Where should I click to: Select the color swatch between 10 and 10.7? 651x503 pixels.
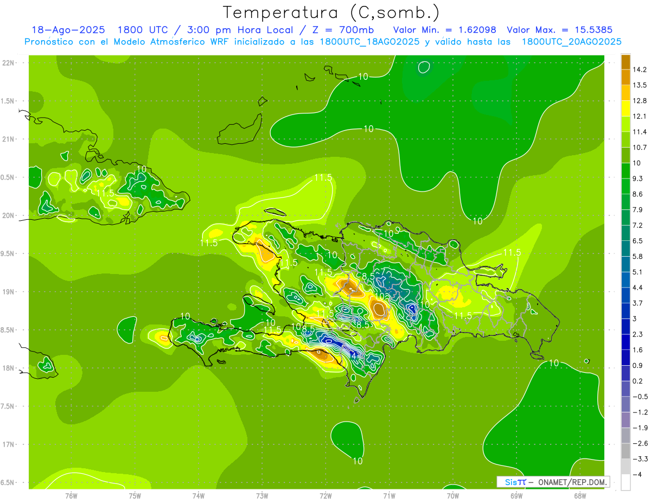click(x=626, y=155)
